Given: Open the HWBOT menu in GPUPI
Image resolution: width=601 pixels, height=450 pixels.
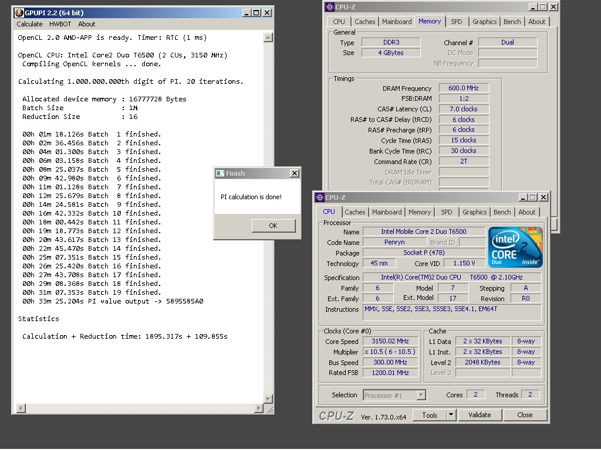Looking at the screenshot, I should tap(60, 24).
